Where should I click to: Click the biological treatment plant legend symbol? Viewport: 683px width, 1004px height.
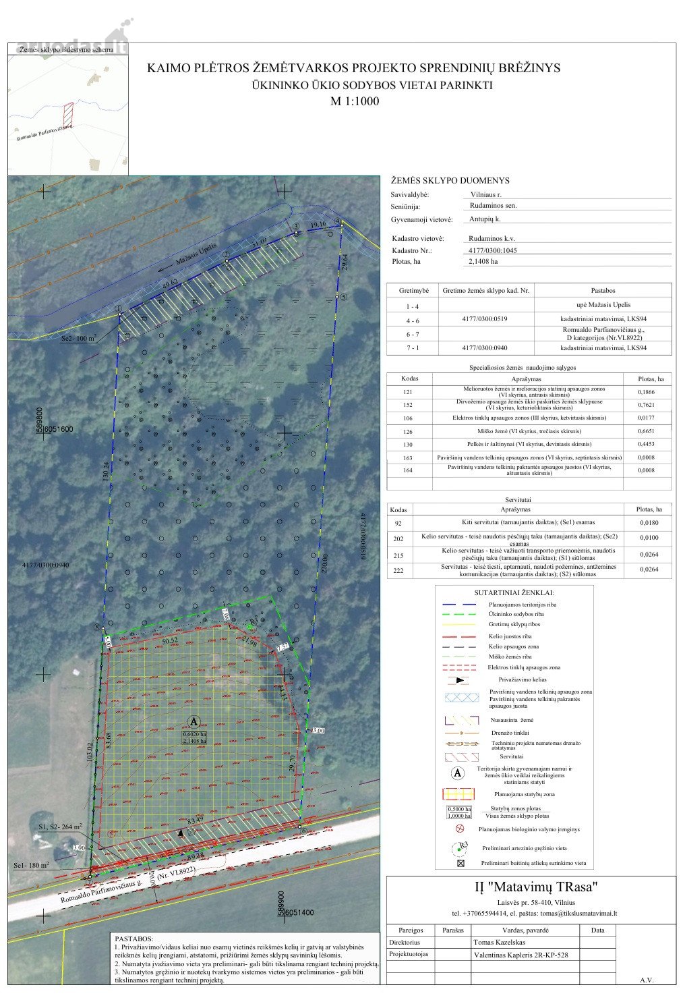461,829
